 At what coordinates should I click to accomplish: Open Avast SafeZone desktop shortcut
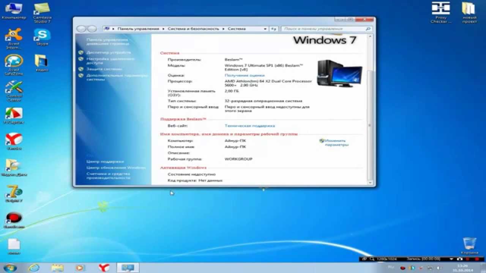pos(13,65)
